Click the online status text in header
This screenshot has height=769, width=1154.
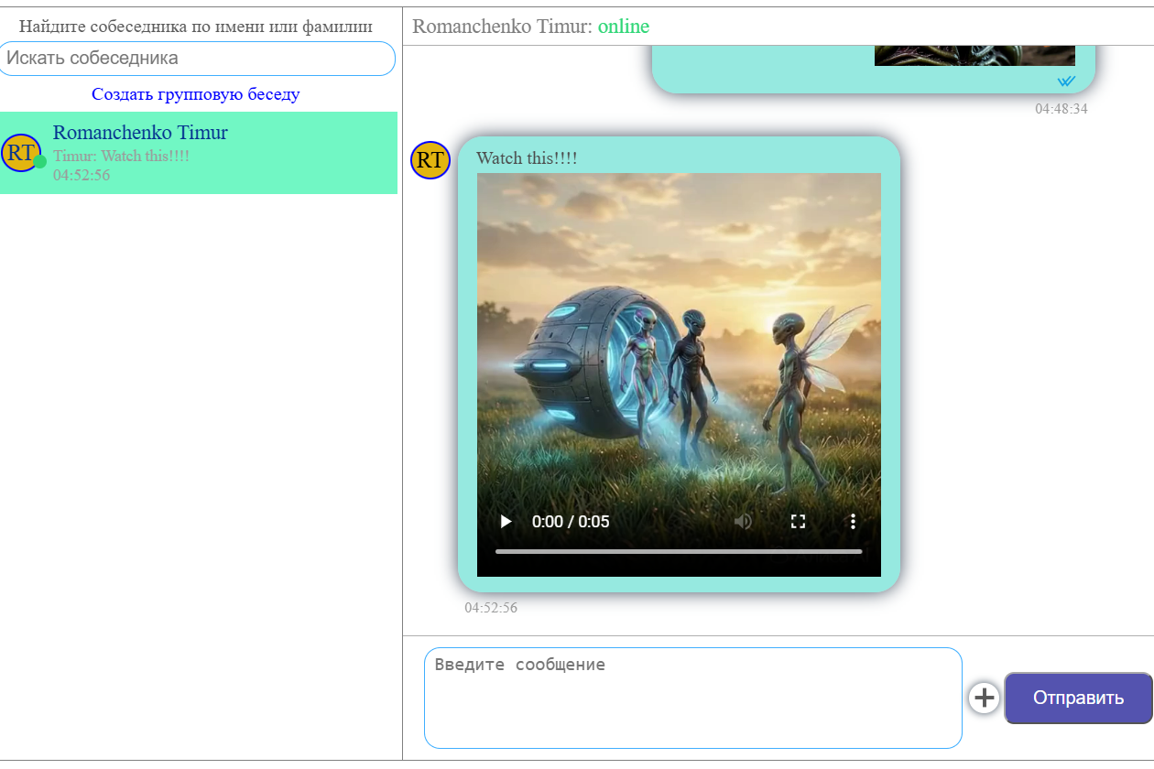(x=624, y=27)
